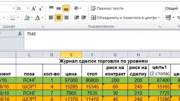
Task: Select the поза header cell
Action: (x=29, y=70)
